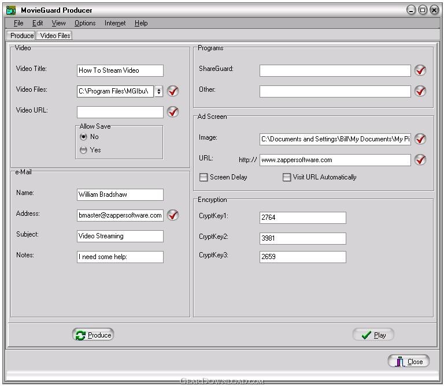Click the checkmark icon beside Ad Screen URL
The width and height of the screenshot is (444, 386).
point(420,160)
